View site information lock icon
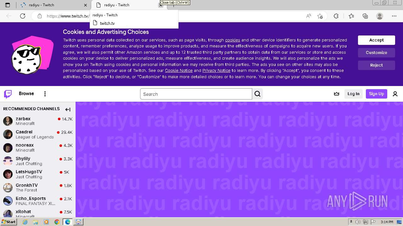Image resolution: width=403 pixels, height=226 pixels. 40,16
